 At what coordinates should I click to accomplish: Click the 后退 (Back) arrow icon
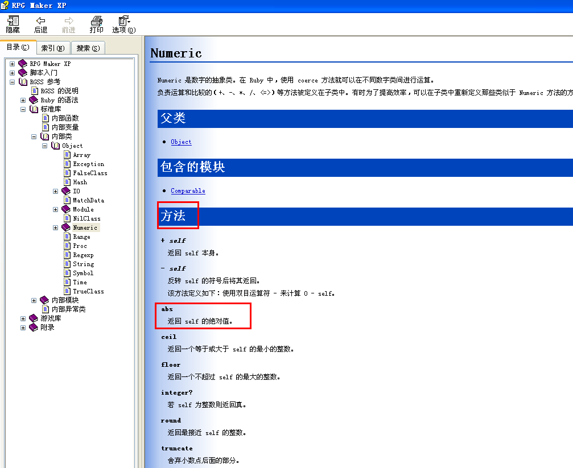pos(40,21)
